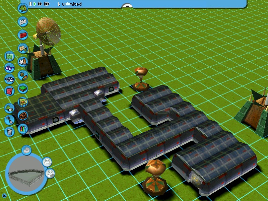Open the floppy disk save icon
268x201 pixels.
[x=10, y=79]
